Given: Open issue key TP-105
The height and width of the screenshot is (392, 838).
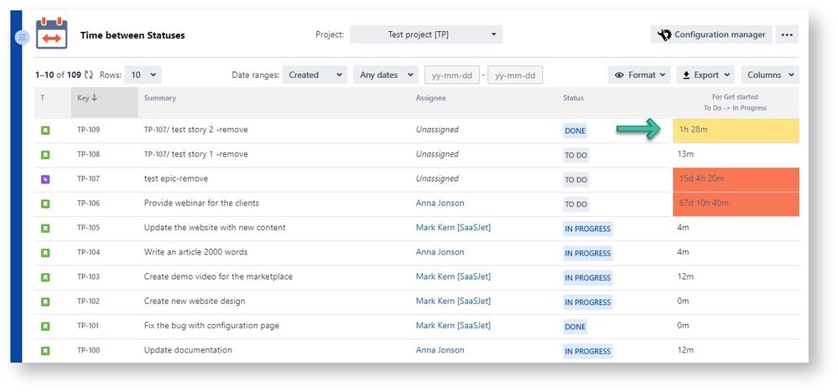Looking at the screenshot, I should (x=88, y=228).
